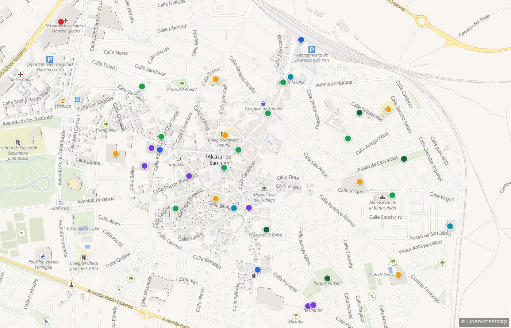
Task: Click the Imagina bookshop icon
Action: pos(178,159)
